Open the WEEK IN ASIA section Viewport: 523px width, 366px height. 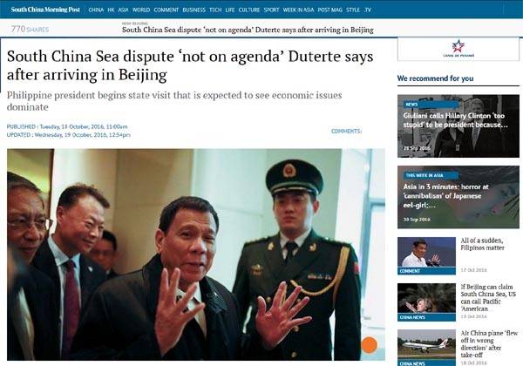298,10
